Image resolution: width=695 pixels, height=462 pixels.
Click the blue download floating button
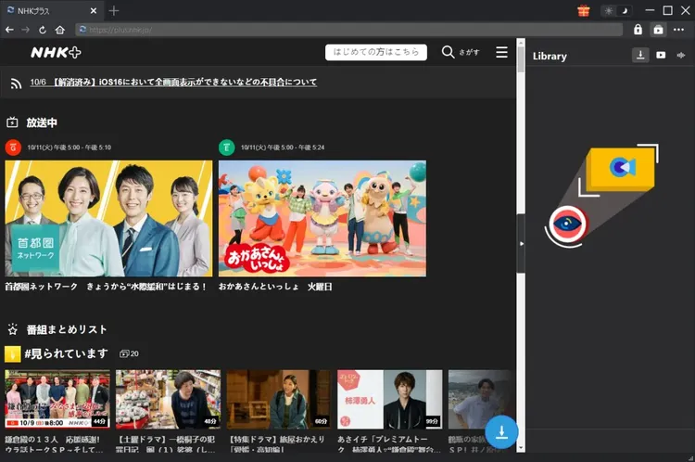[x=501, y=432]
